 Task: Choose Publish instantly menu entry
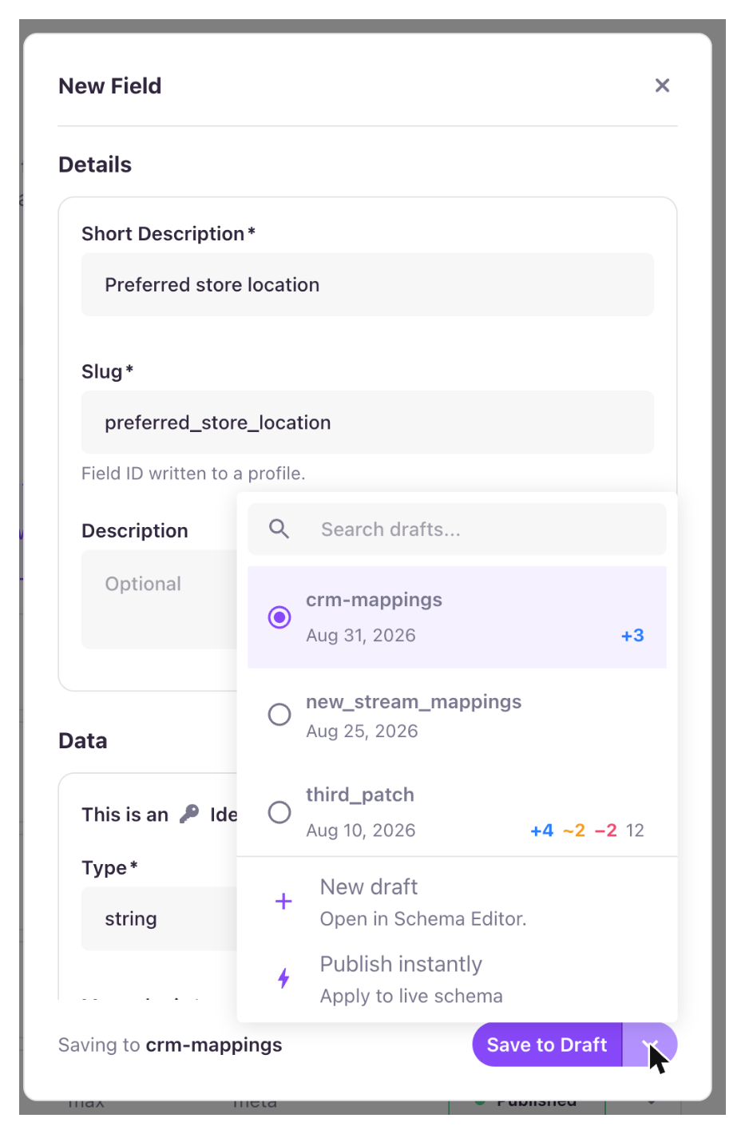tap(457, 979)
